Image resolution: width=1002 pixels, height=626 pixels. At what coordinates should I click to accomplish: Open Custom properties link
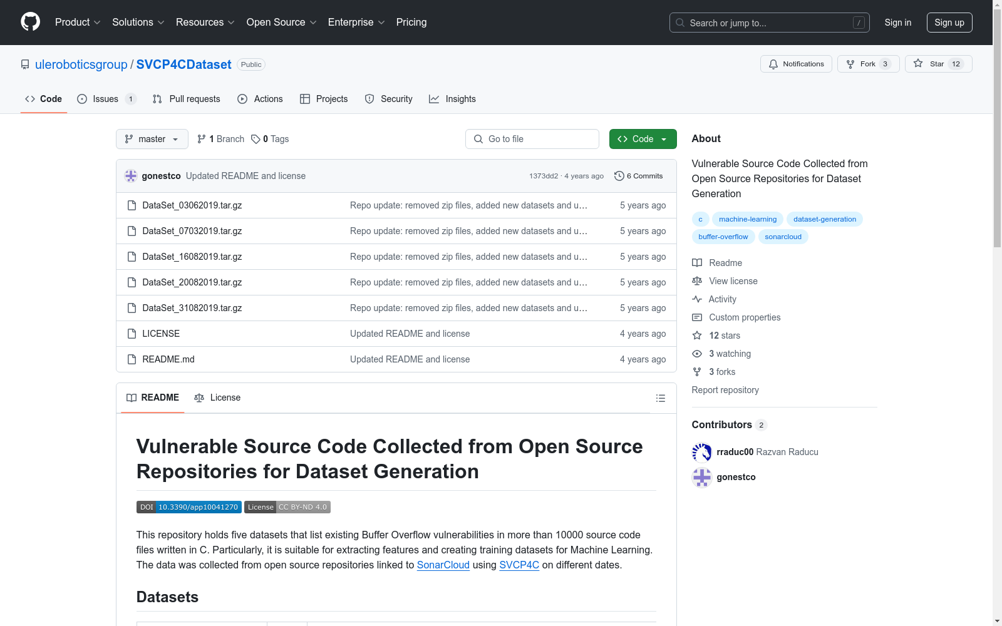[736, 317]
